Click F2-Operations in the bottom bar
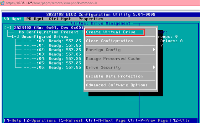This screenshot has width=200, height=123. coord(40,120)
